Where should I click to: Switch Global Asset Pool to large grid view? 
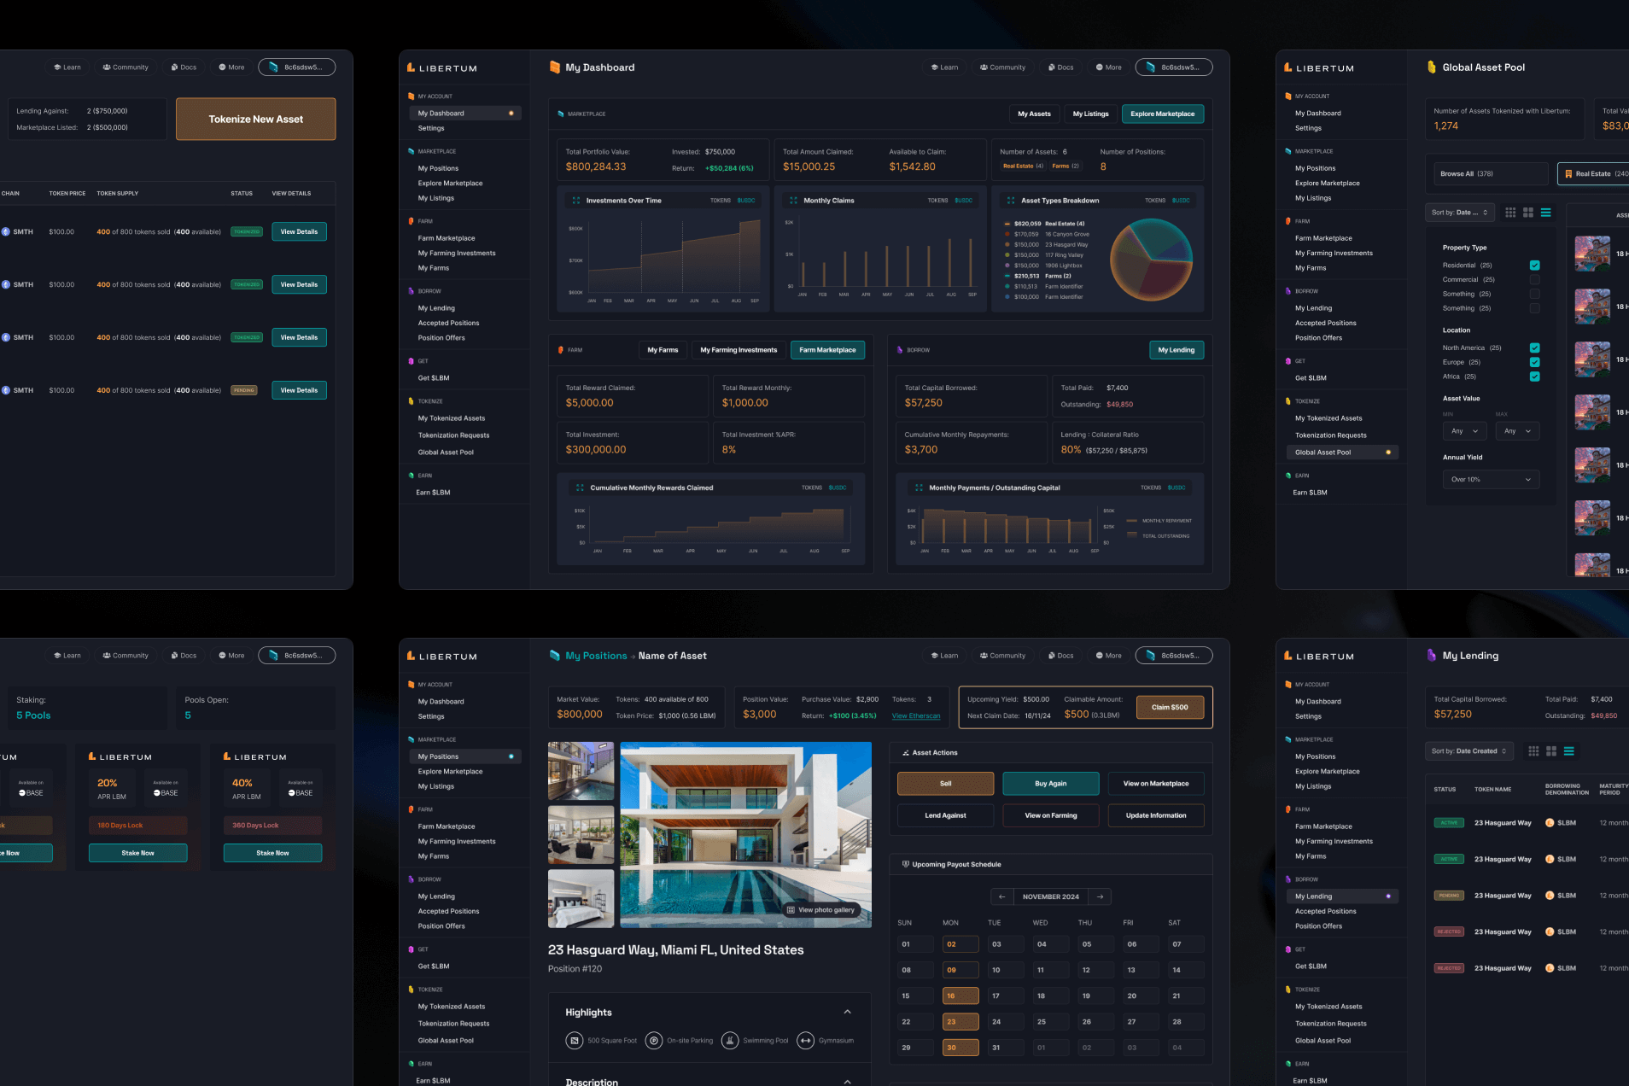1528,212
